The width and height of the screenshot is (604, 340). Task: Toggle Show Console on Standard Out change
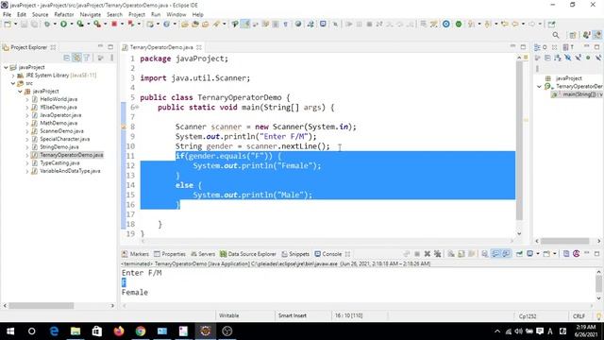[495, 254]
